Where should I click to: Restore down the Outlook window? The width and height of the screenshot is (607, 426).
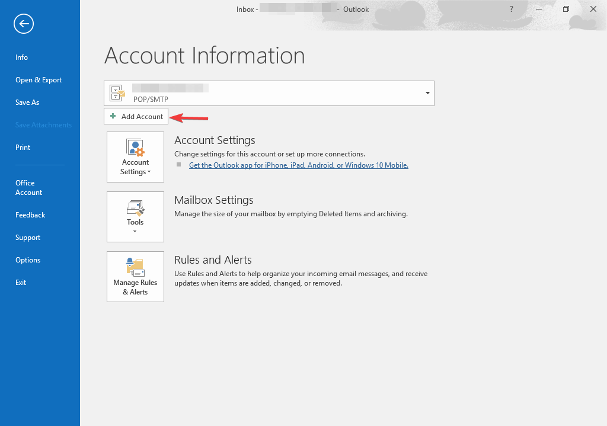point(566,9)
